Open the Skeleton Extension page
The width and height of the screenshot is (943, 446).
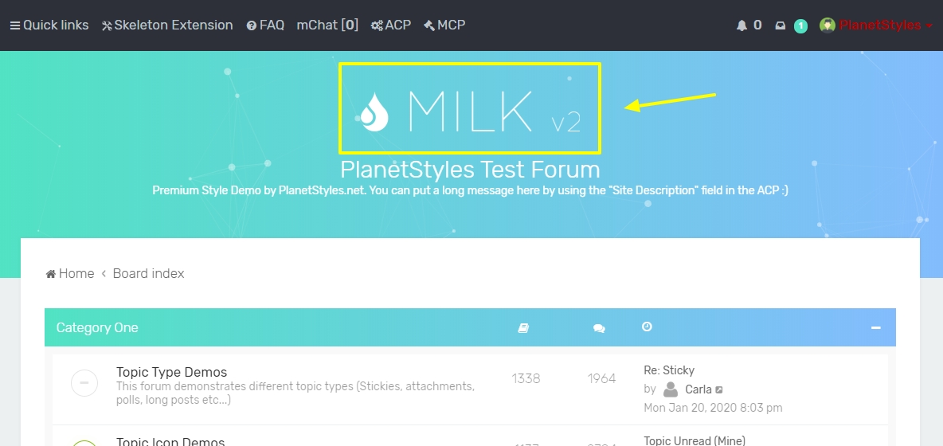pyautogui.click(x=167, y=25)
